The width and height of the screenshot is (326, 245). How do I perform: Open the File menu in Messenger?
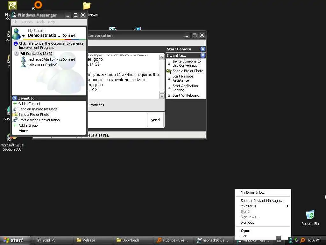coord(15,22)
